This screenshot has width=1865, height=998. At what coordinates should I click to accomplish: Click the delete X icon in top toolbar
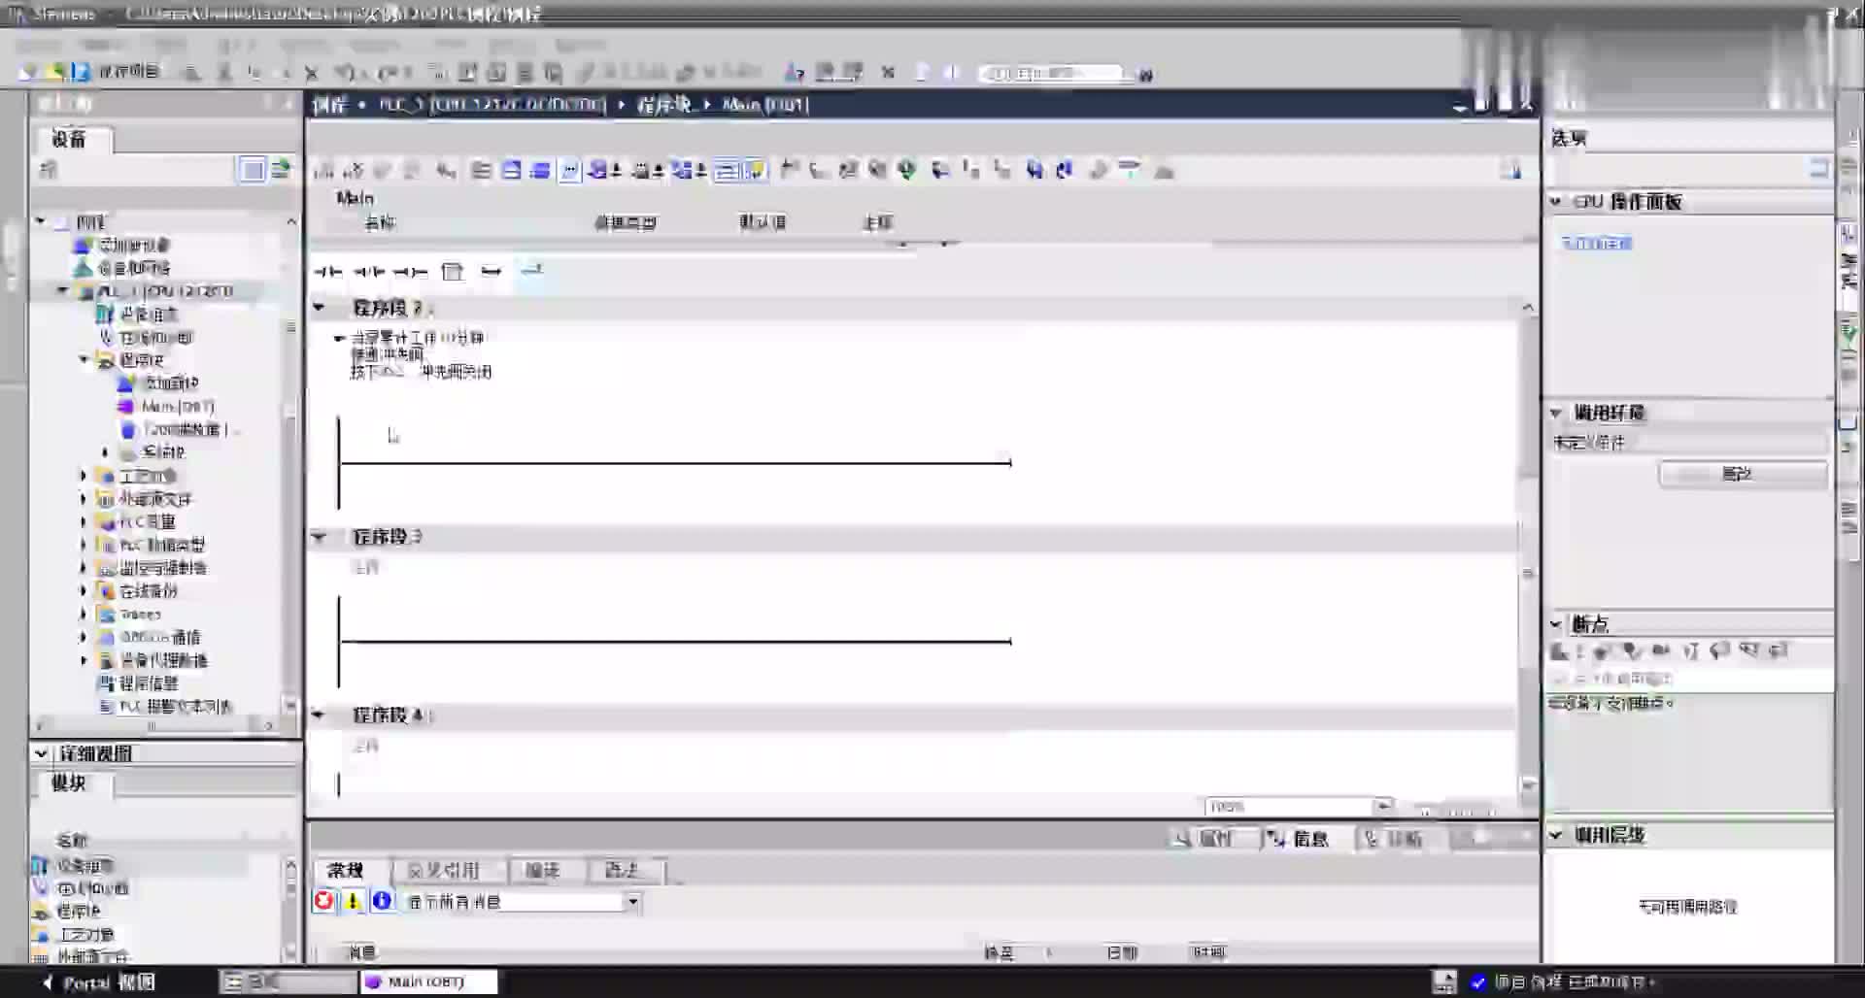point(312,73)
